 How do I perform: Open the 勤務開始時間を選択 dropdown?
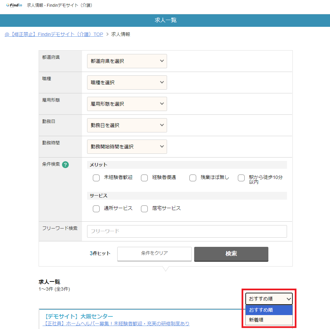[127, 147]
